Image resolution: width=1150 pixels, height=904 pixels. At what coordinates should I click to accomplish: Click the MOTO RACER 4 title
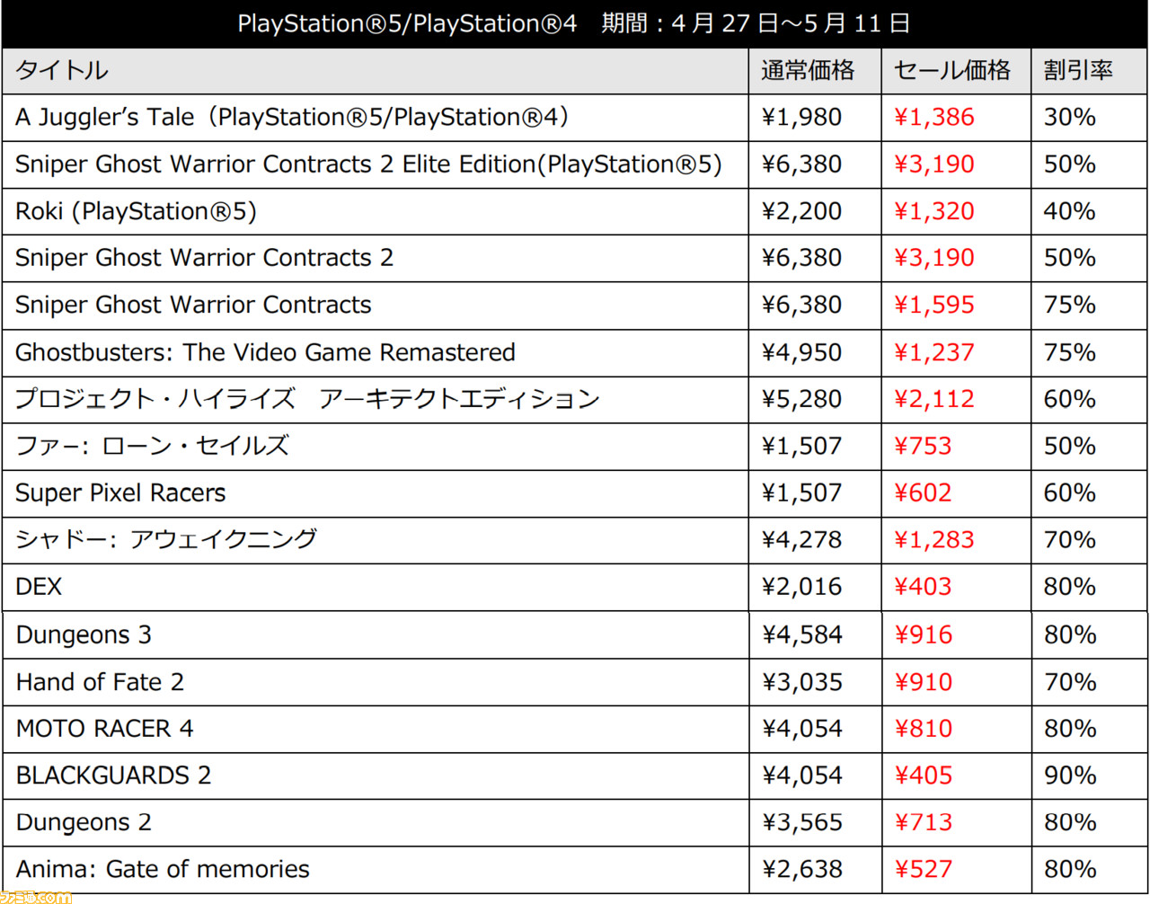[x=104, y=729]
